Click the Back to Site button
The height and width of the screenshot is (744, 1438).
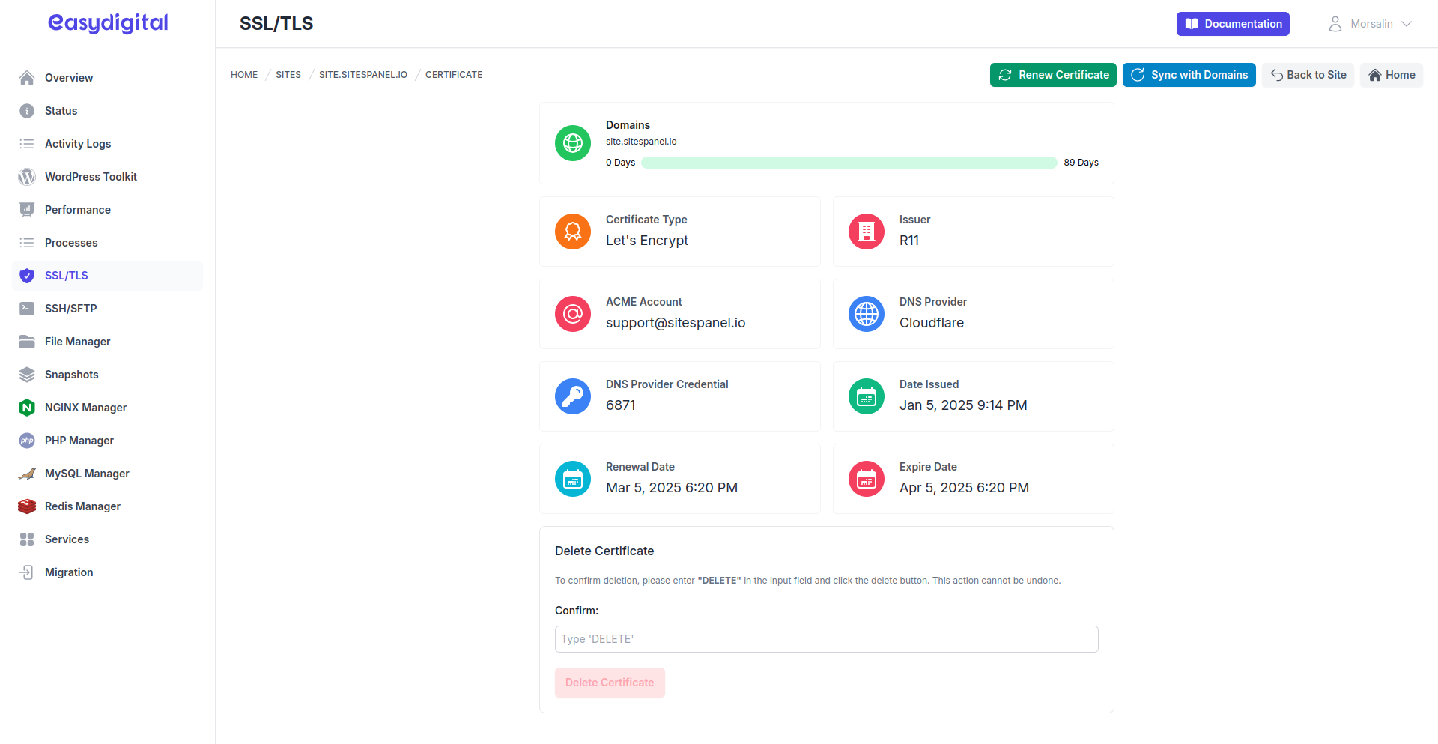click(1308, 75)
